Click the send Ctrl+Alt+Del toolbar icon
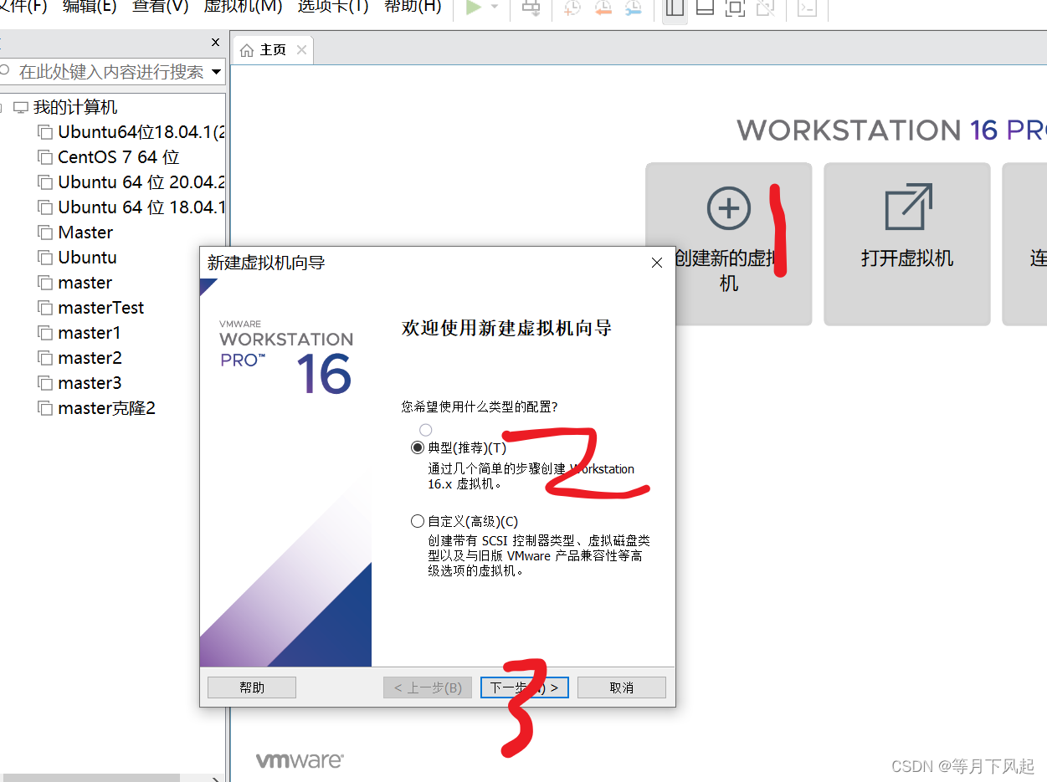Image resolution: width=1047 pixels, height=782 pixels. [531, 8]
